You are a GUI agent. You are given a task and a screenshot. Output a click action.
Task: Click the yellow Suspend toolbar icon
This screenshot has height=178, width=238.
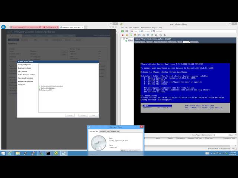(127, 35)
